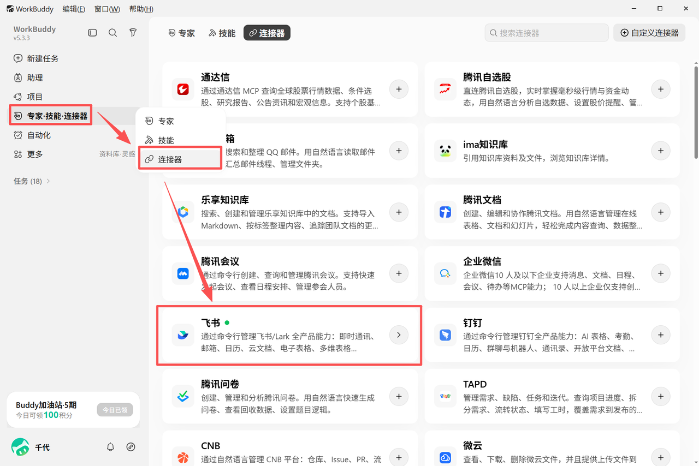Image resolution: width=699 pixels, height=466 pixels.
Task: Click the compass icon beside the bell
Action: pyautogui.click(x=131, y=447)
